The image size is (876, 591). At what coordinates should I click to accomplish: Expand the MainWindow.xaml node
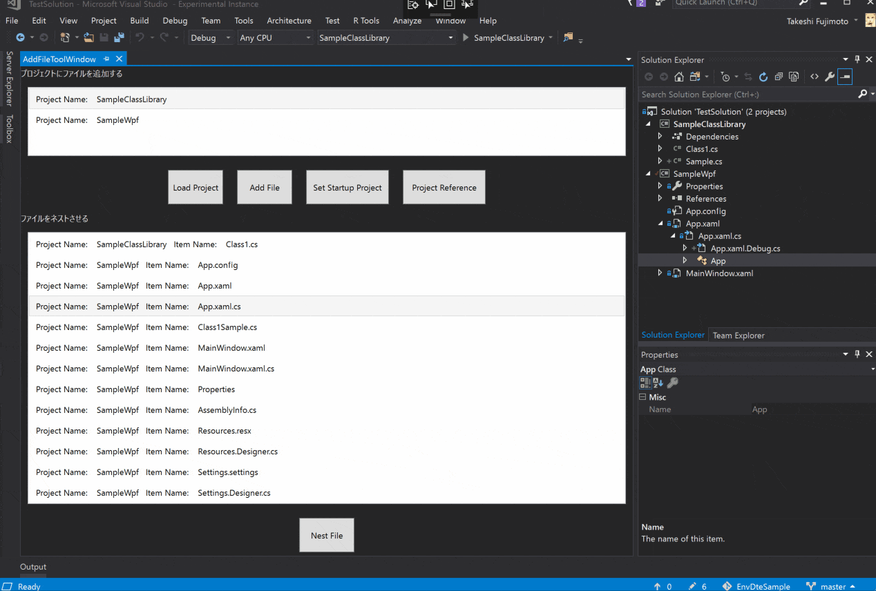click(660, 273)
